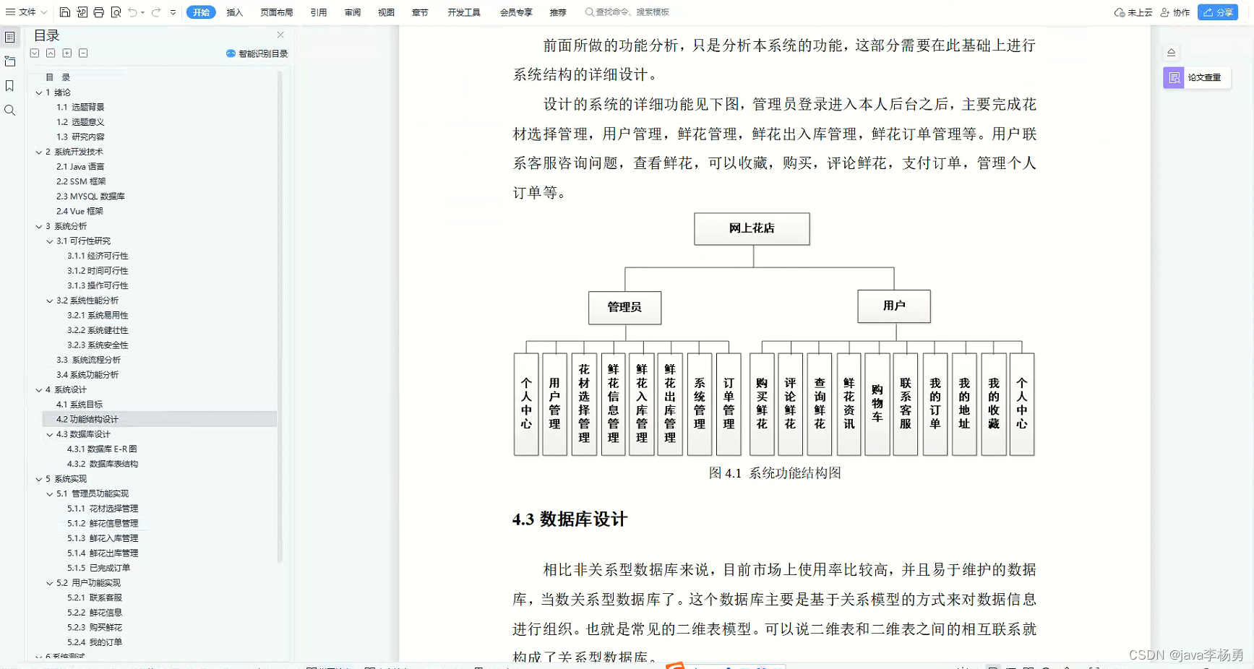The image size is (1254, 669).
Task: Click the demote heading level minus icon
Action: (83, 53)
